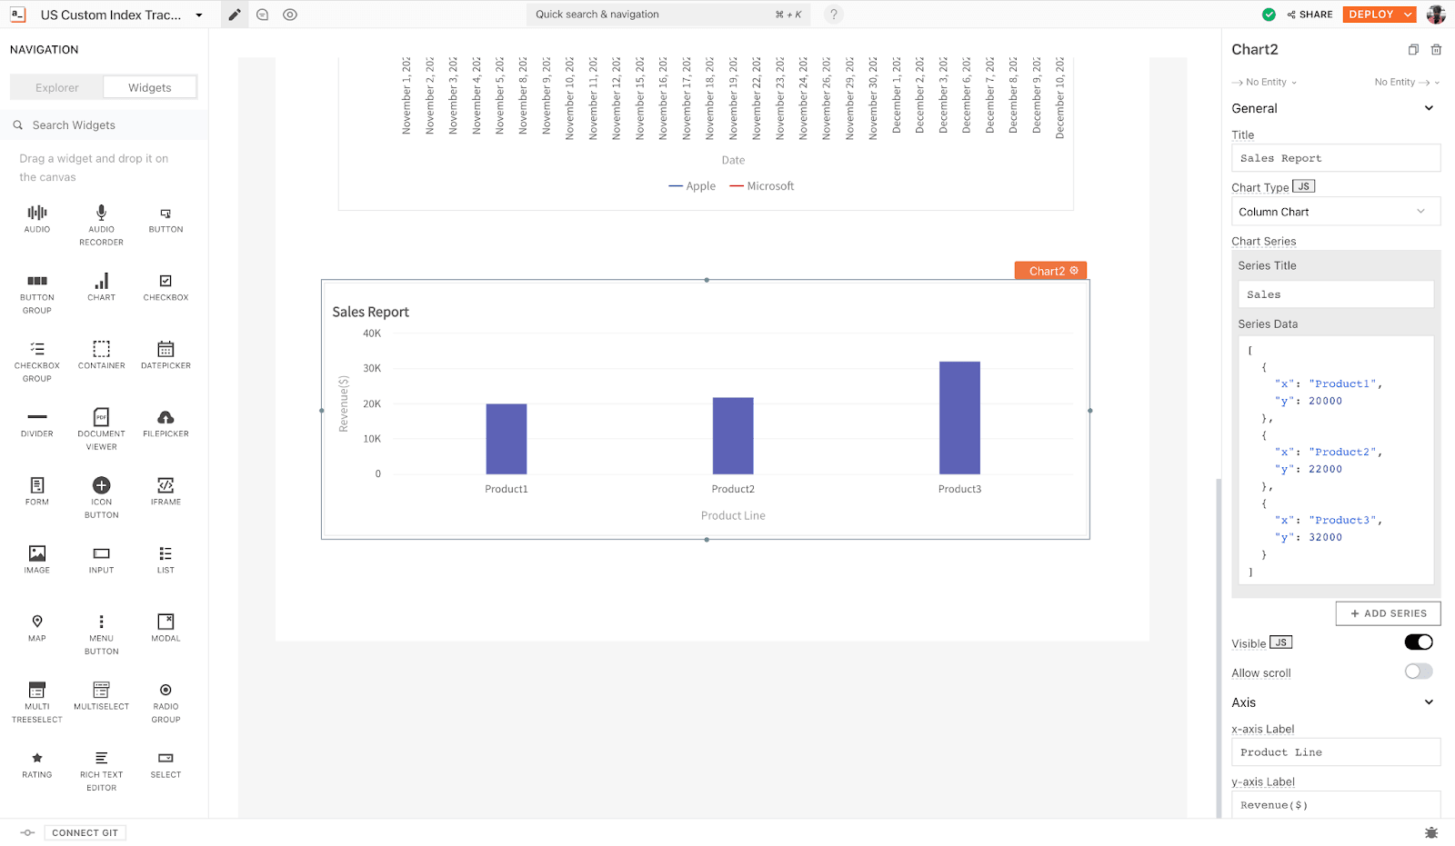Image resolution: width=1455 pixels, height=846 pixels.
Task: Collapse the General section
Action: click(x=1429, y=108)
